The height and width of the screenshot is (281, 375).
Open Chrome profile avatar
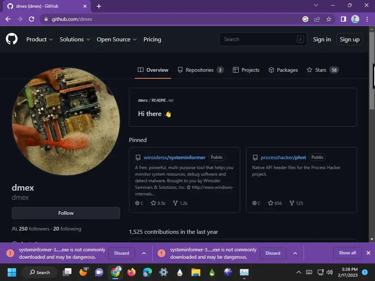pyautogui.click(x=355, y=19)
